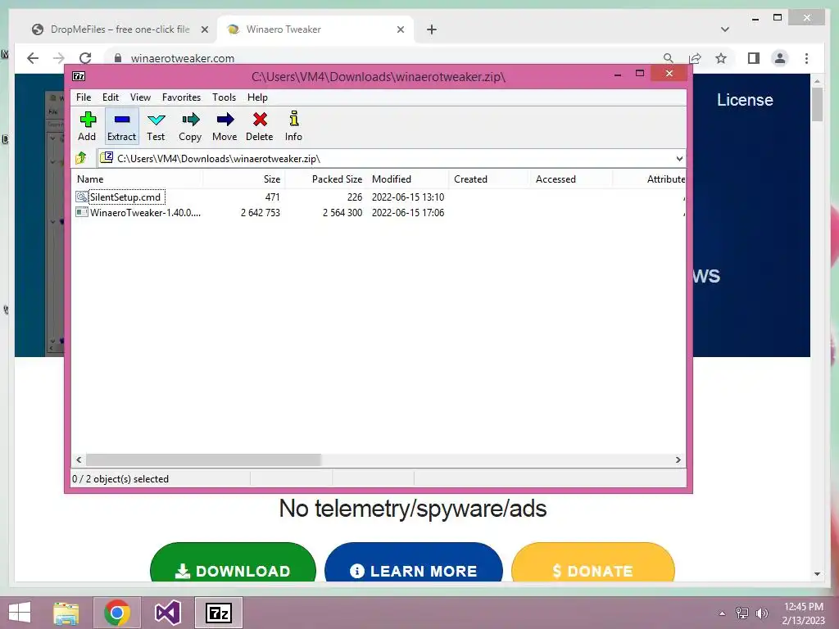Open the Chrome profile avatar
Image resolution: width=839 pixels, height=629 pixels.
[x=780, y=58]
